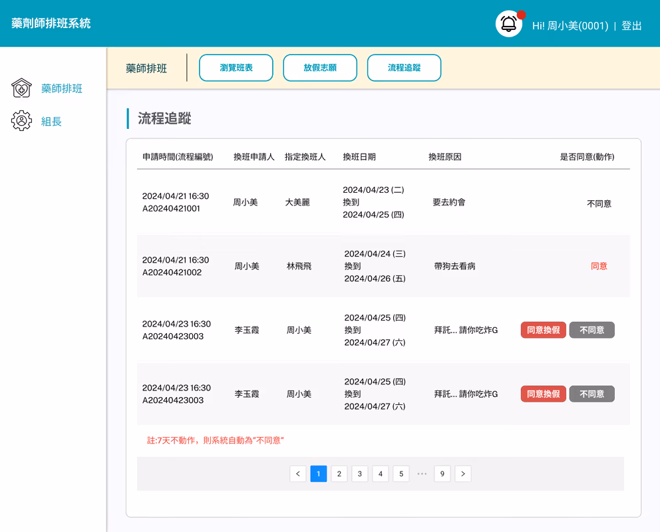Click the 不同意 status of row A20240421001

tap(599, 204)
